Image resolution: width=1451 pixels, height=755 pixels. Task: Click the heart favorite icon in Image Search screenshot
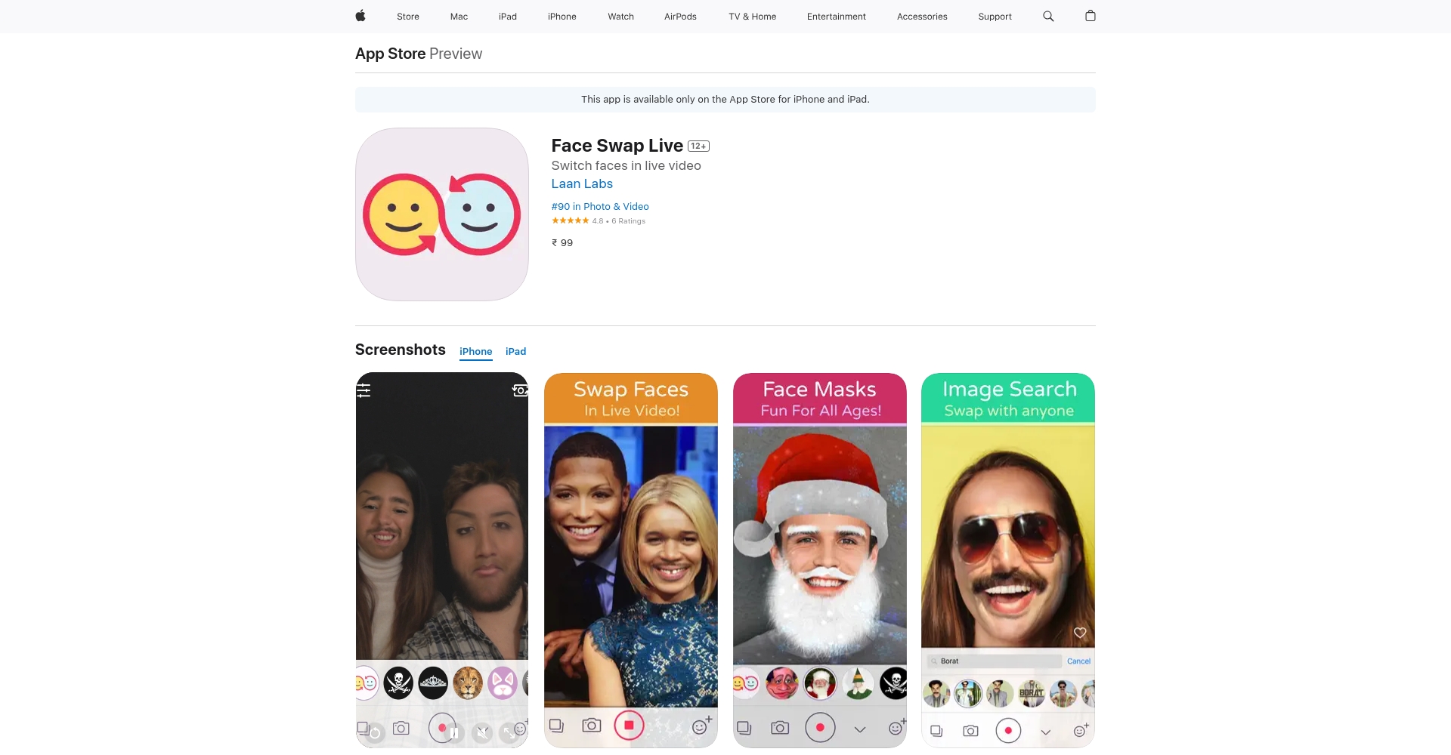(1080, 633)
